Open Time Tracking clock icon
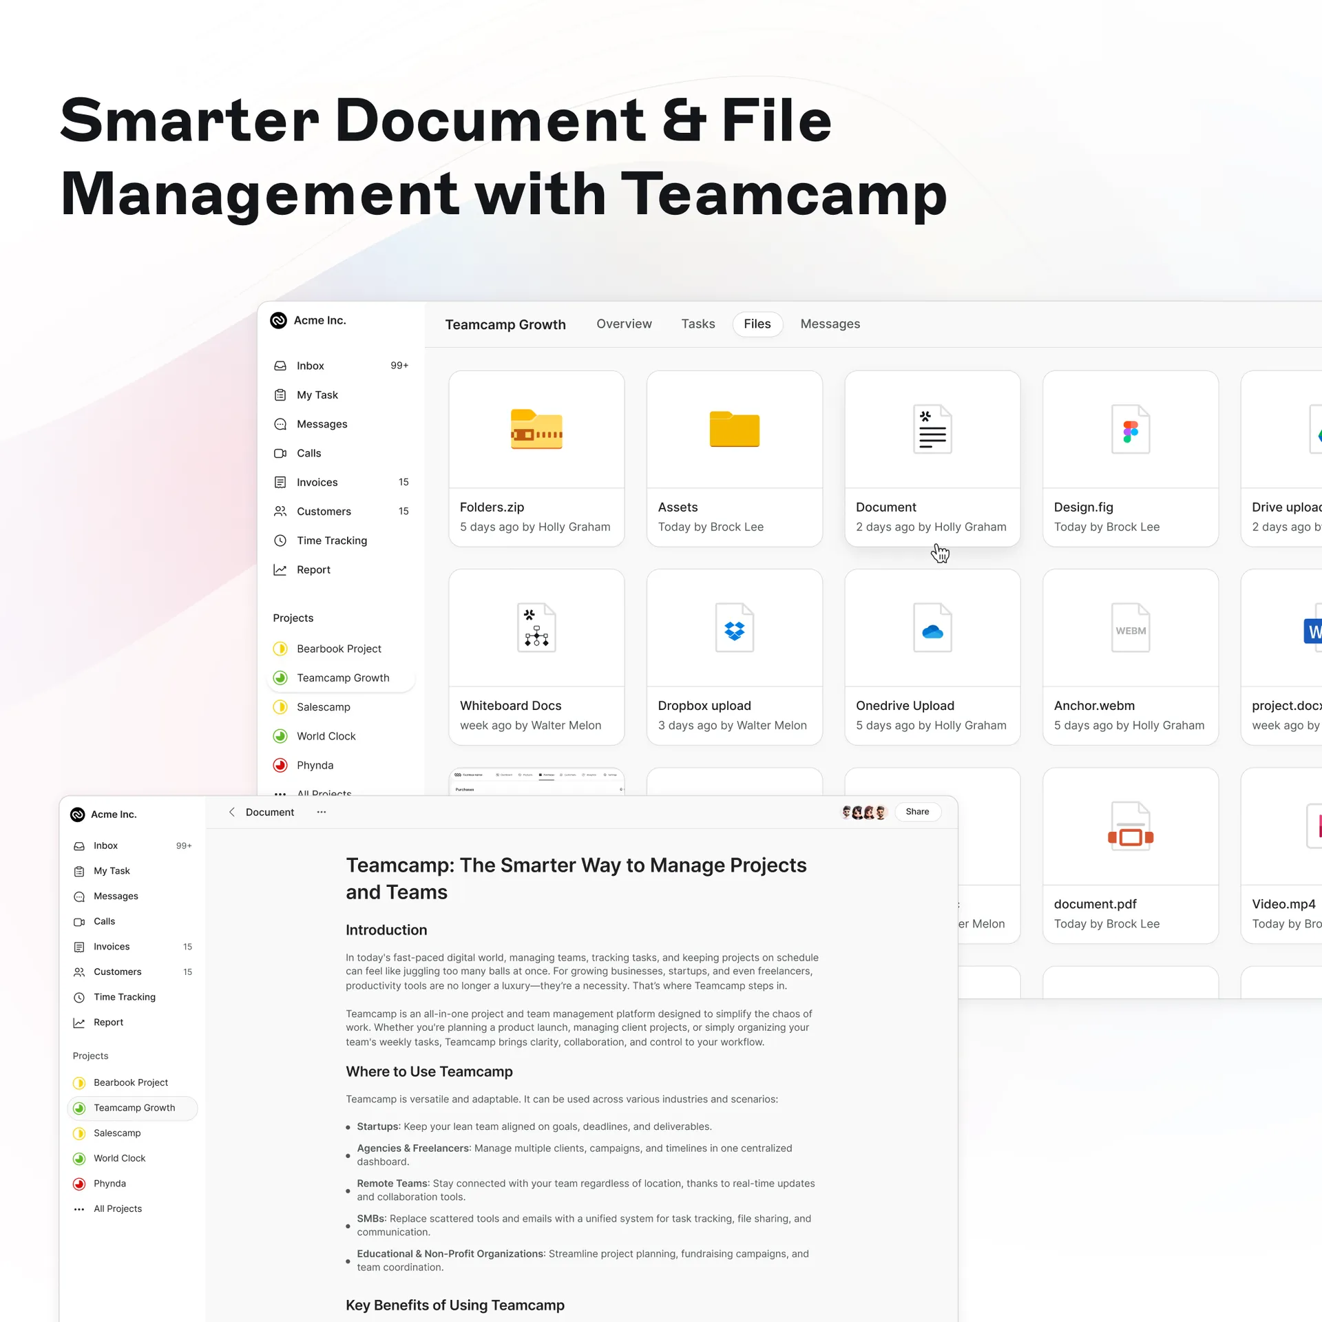Viewport: 1322px width, 1322px height. tap(280, 541)
